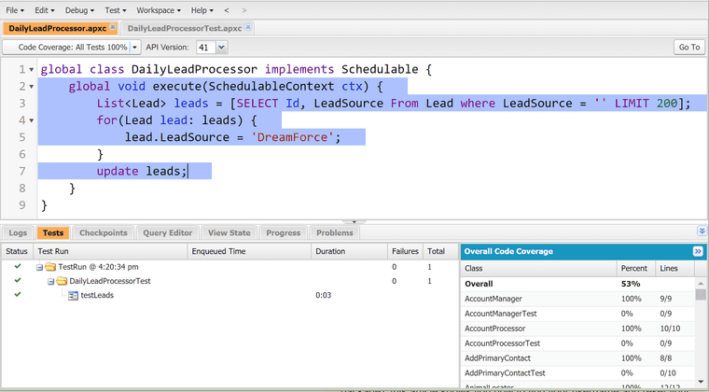The height and width of the screenshot is (392, 709).
Task: Click the panel divider collapse handle
Action: [354, 222]
